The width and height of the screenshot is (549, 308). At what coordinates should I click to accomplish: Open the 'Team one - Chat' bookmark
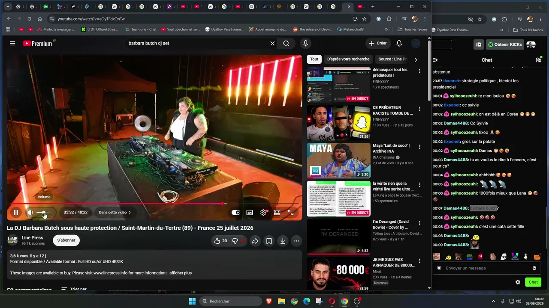141,30
